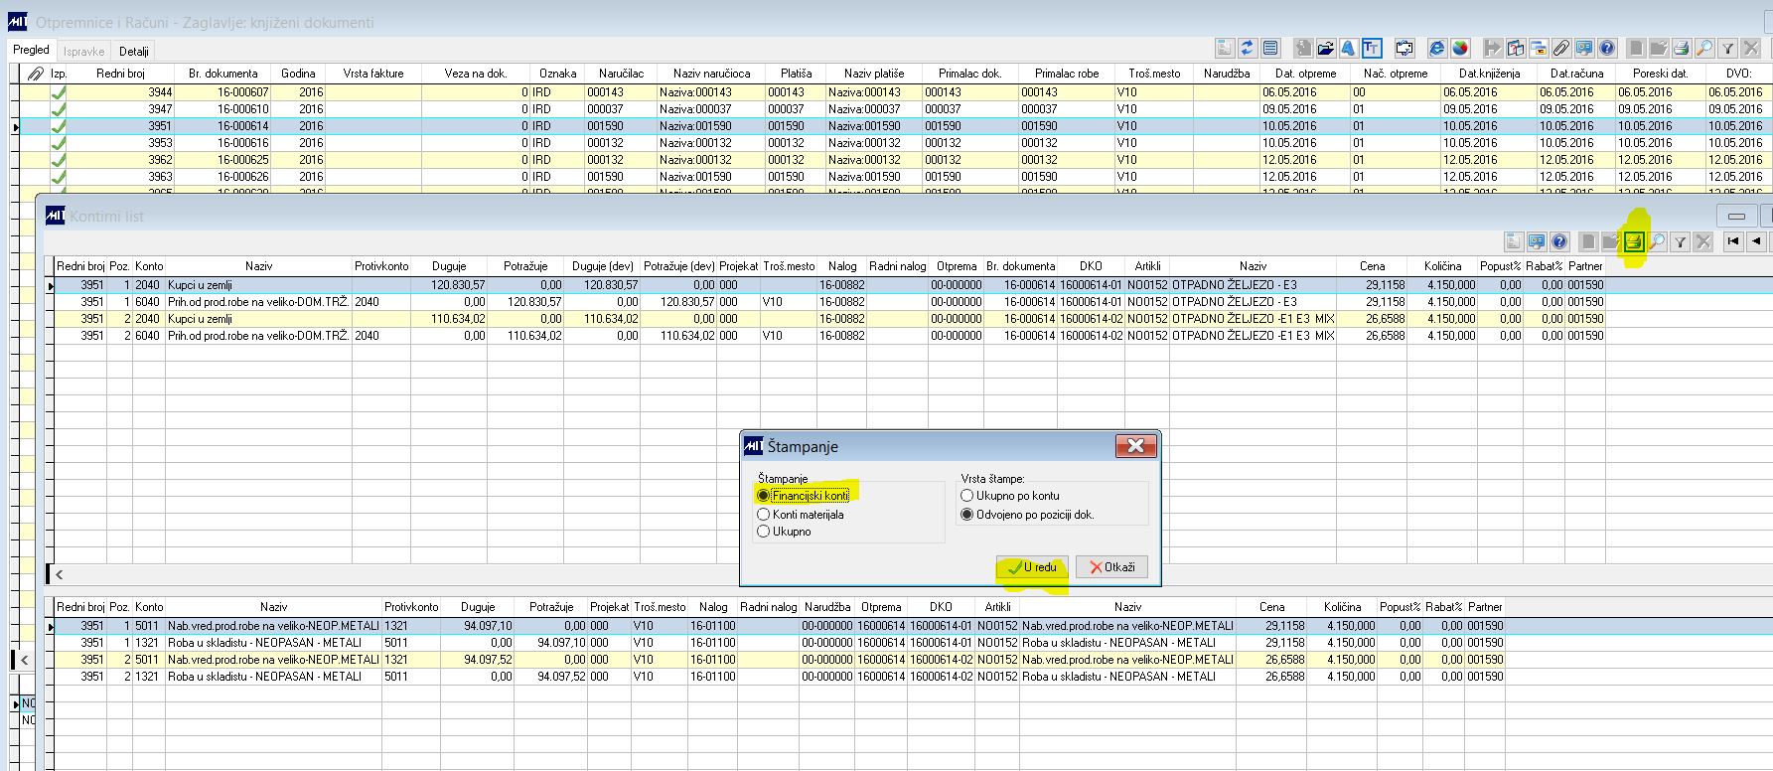
Task: Click the list view icon in main toolbar
Action: click(1270, 48)
